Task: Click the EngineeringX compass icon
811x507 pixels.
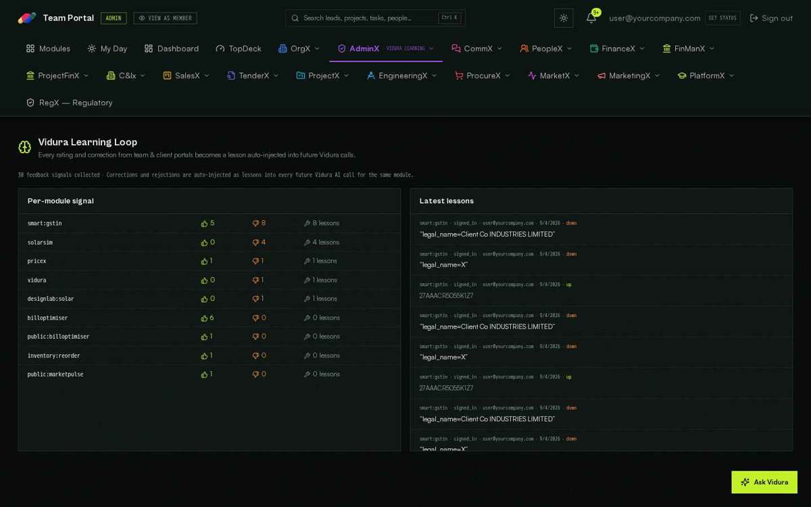Action: (x=371, y=76)
